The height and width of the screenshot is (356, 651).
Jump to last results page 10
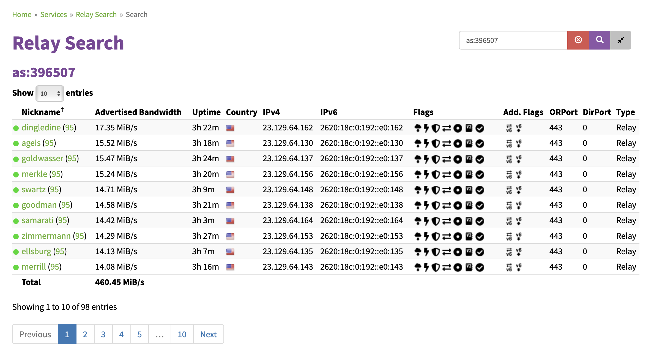[x=182, y=334]
